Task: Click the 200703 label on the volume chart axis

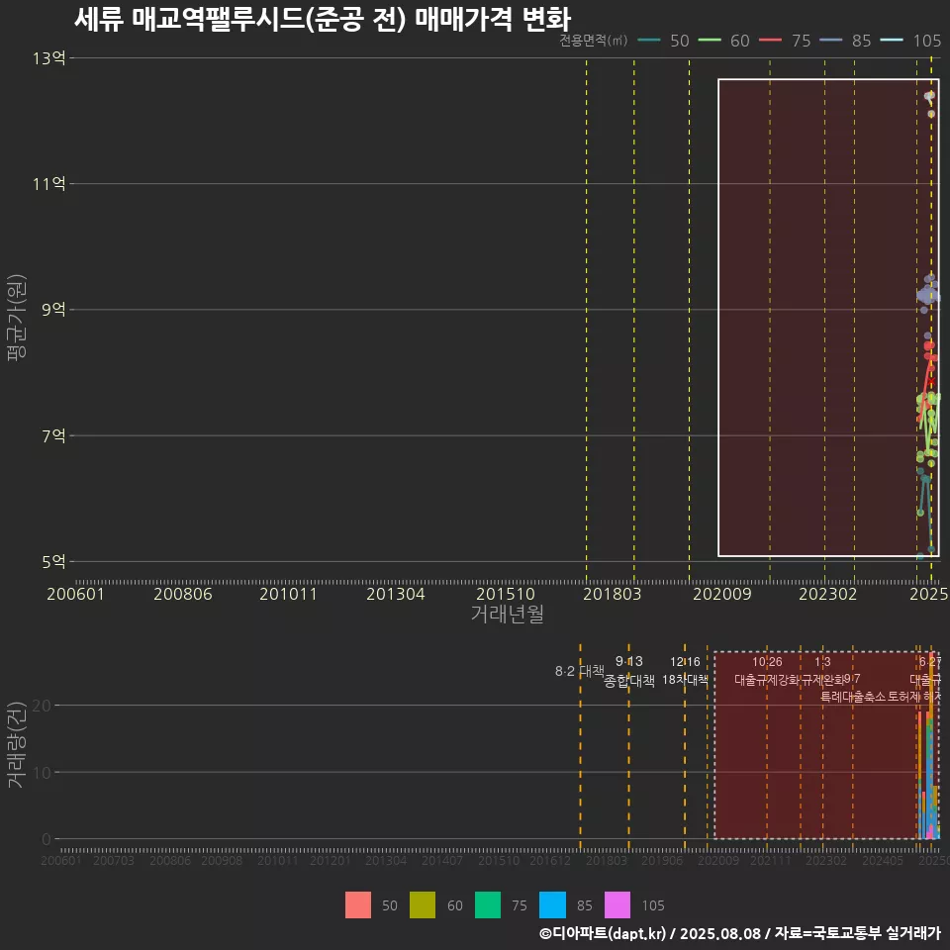Action: pyautogui.click(x=114, y=860)
